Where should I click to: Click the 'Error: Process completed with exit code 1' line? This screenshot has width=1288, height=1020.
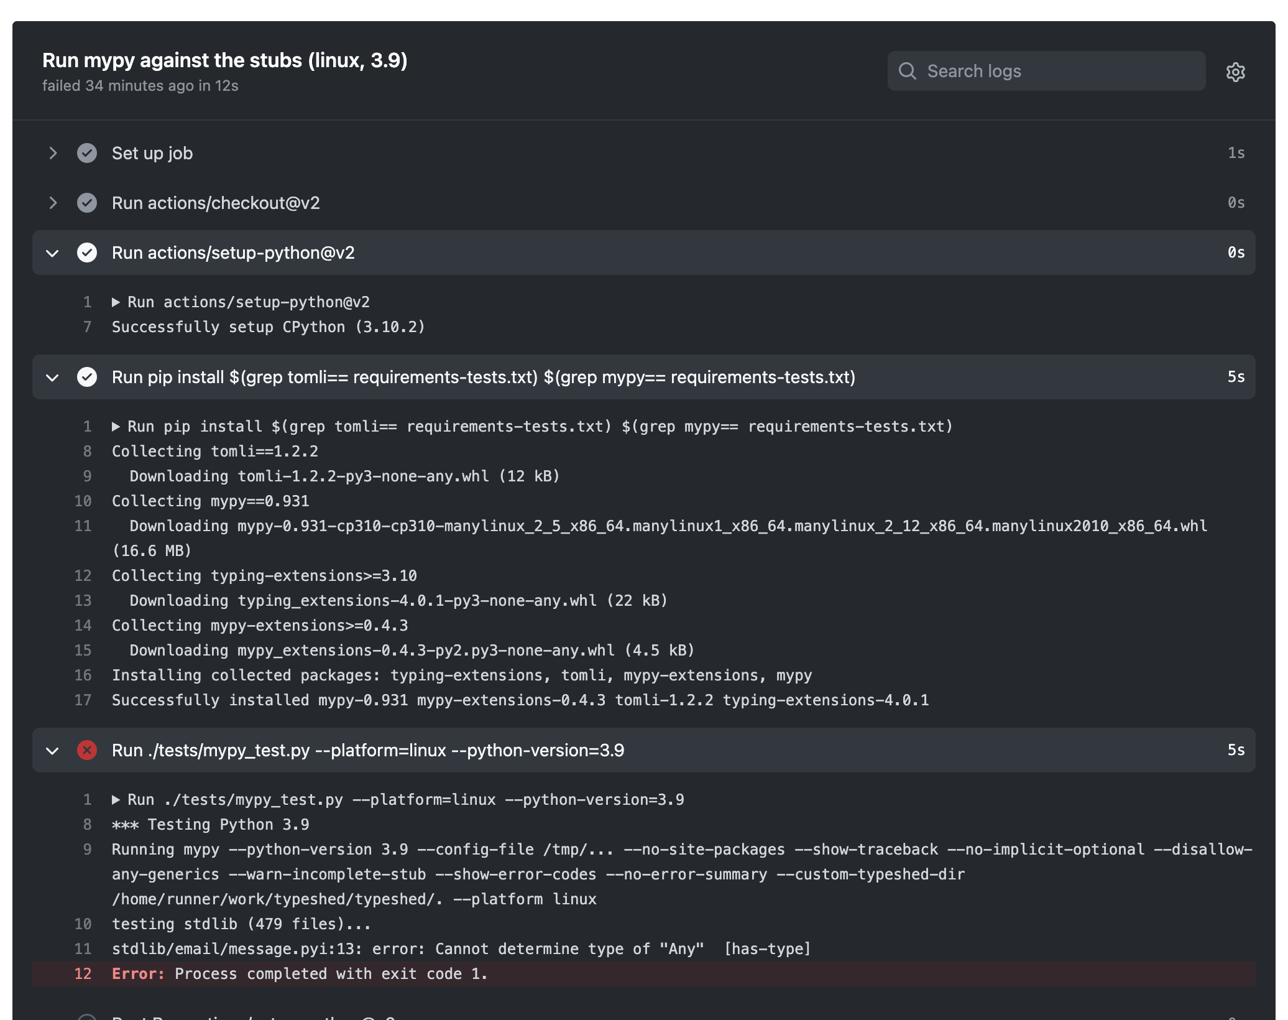click(300, 974)
